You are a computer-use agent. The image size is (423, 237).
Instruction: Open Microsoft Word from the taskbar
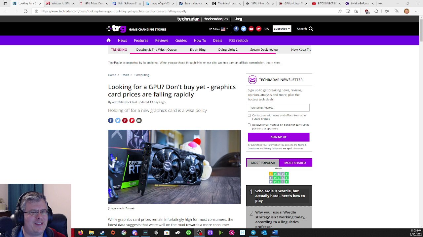tap(275, 233)
